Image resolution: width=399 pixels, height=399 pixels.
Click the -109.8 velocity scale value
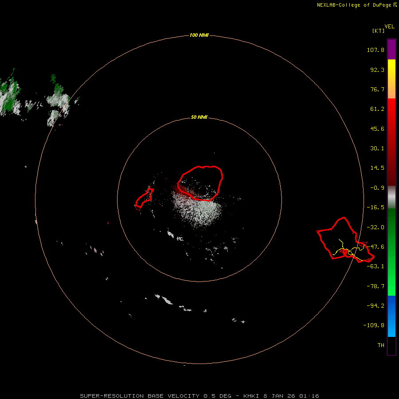[x=374, y=325]
